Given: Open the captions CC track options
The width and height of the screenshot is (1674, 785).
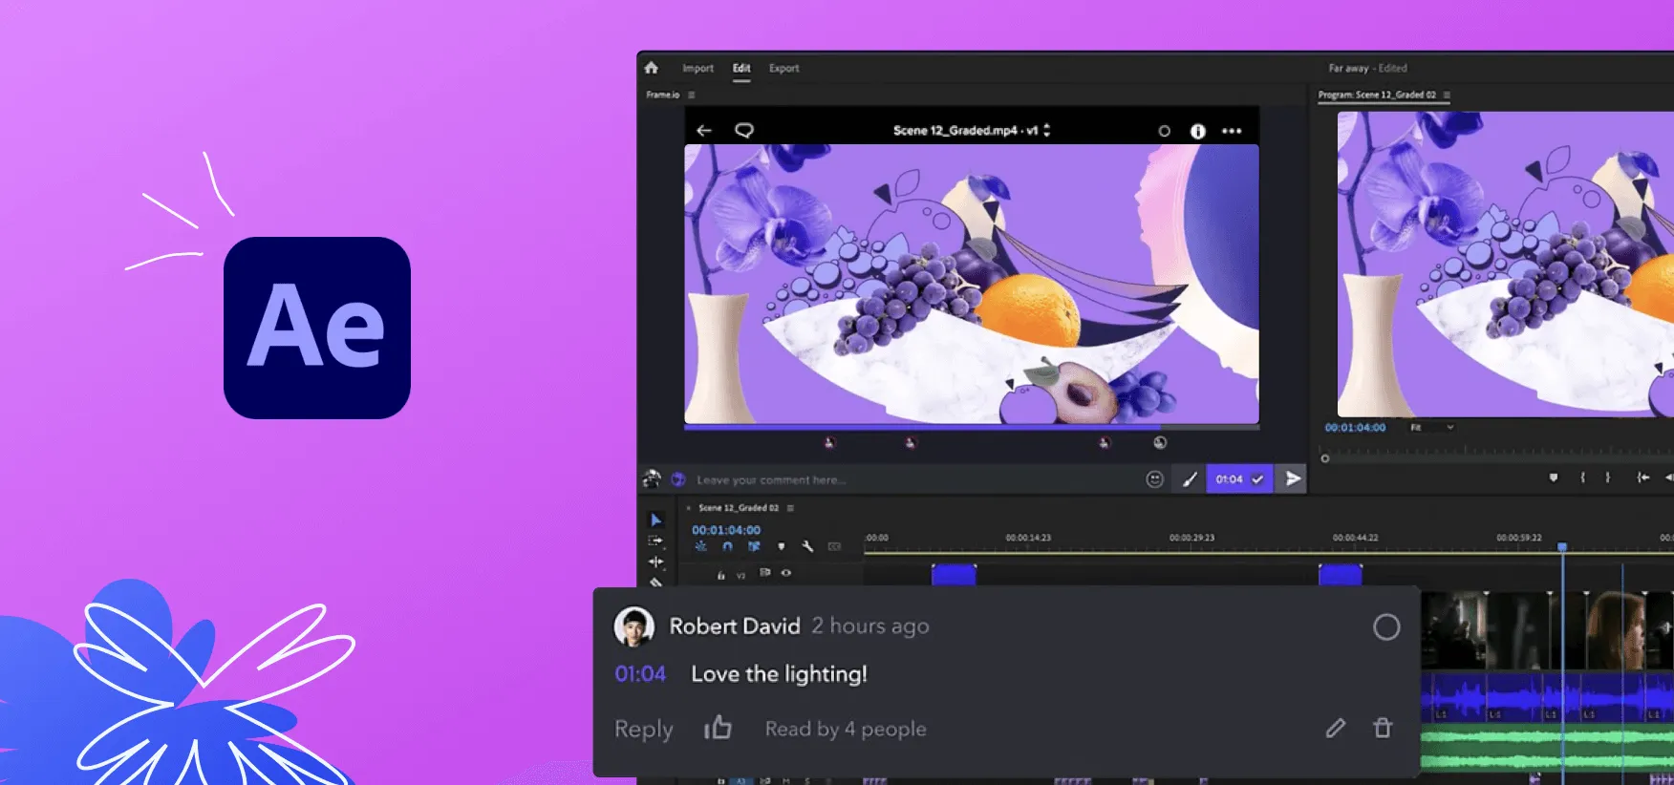Looking at the screenshot, I should [834, 546].
